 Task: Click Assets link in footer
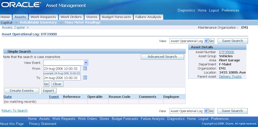pyautogui.click(x=44, y=119)
